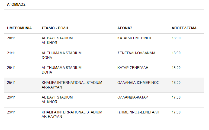Open the ΟΛΛΑΝΔΙΑ-ΚΑΤΑΡ match
The image size is (209, 130).
(133, 97)
